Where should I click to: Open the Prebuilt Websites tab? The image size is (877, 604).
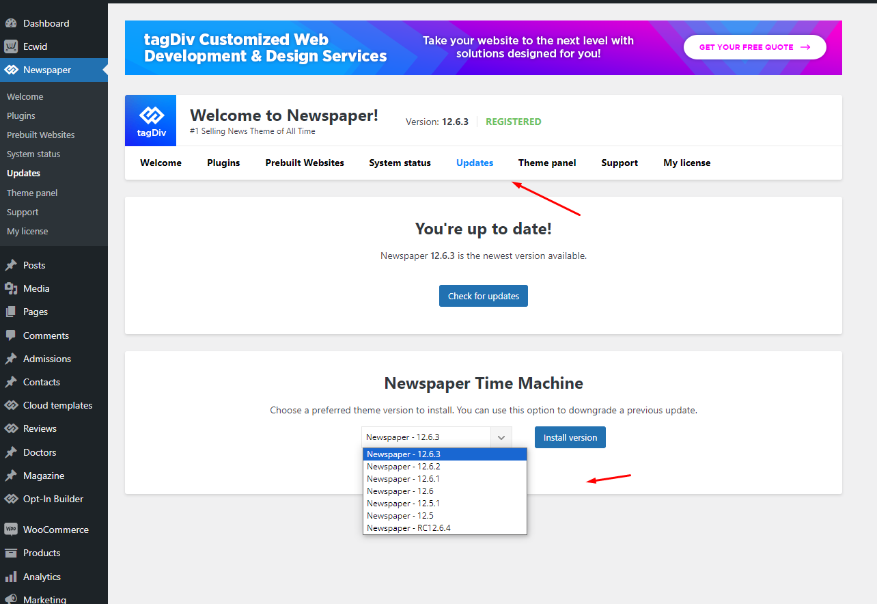[305, 163]
